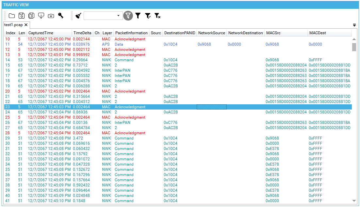
Task: Click MACDest 0x00158D00020881DD in row 19
Action: click(x=330, y=86)
